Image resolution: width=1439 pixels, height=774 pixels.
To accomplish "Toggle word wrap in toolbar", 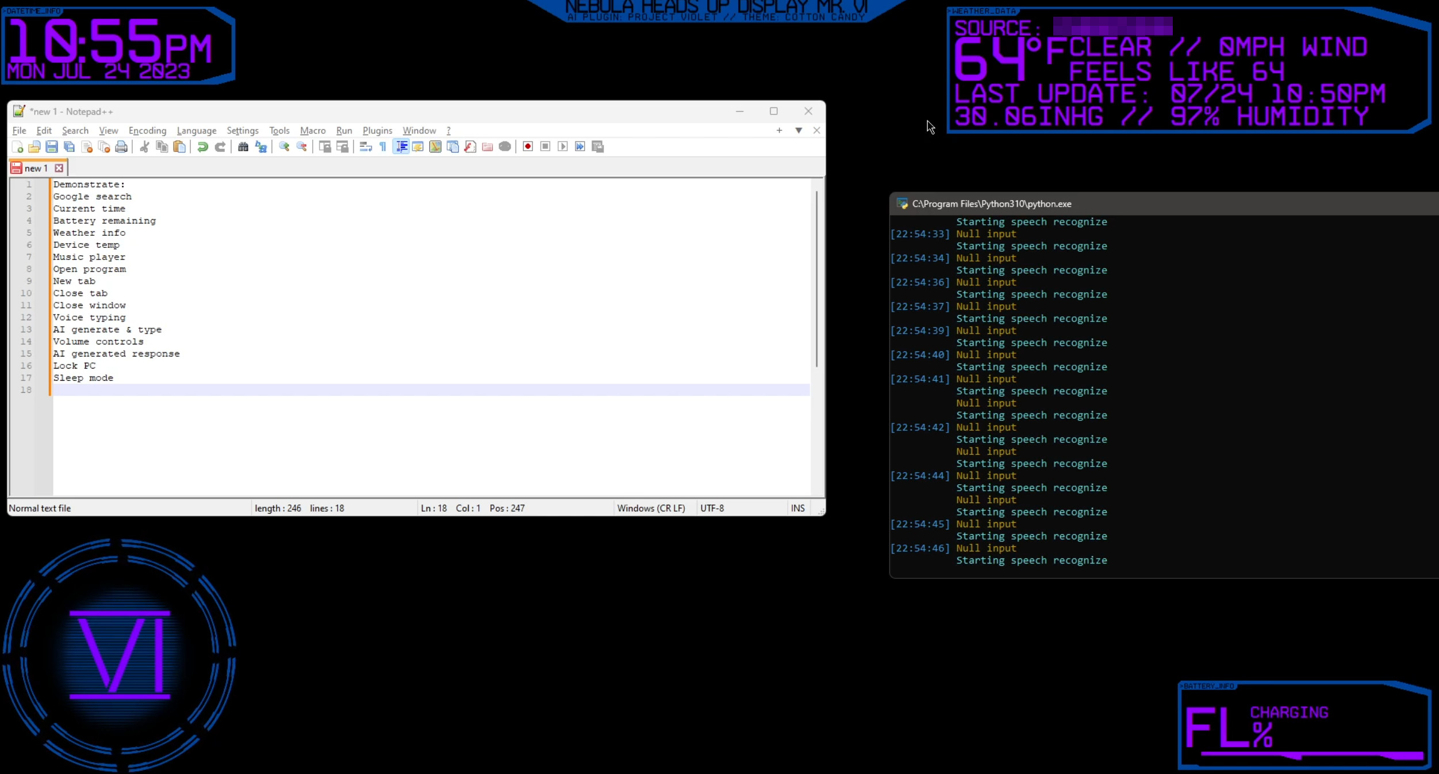I will [x=366, y=147].
